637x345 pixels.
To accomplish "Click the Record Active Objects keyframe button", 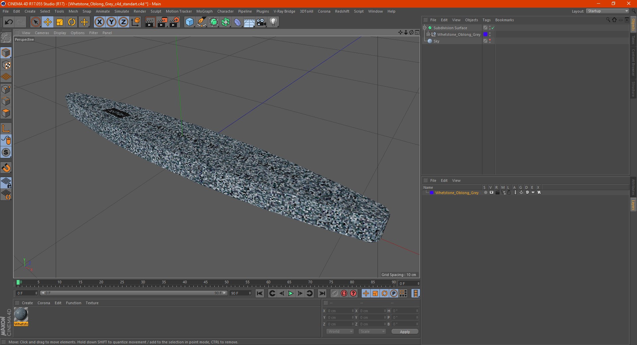I will (x=335, y=293).
